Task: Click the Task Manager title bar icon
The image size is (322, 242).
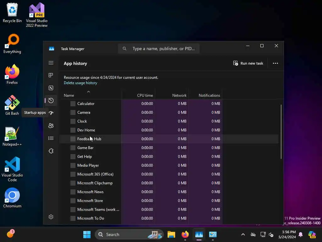Action: 52,49
